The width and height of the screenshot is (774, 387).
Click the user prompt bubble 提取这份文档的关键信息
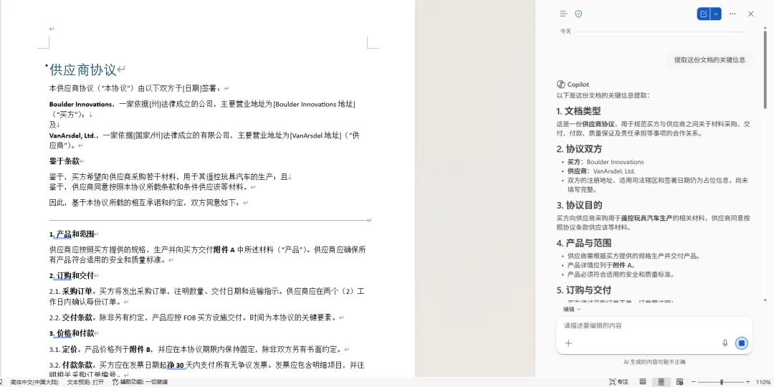point(709,60)
